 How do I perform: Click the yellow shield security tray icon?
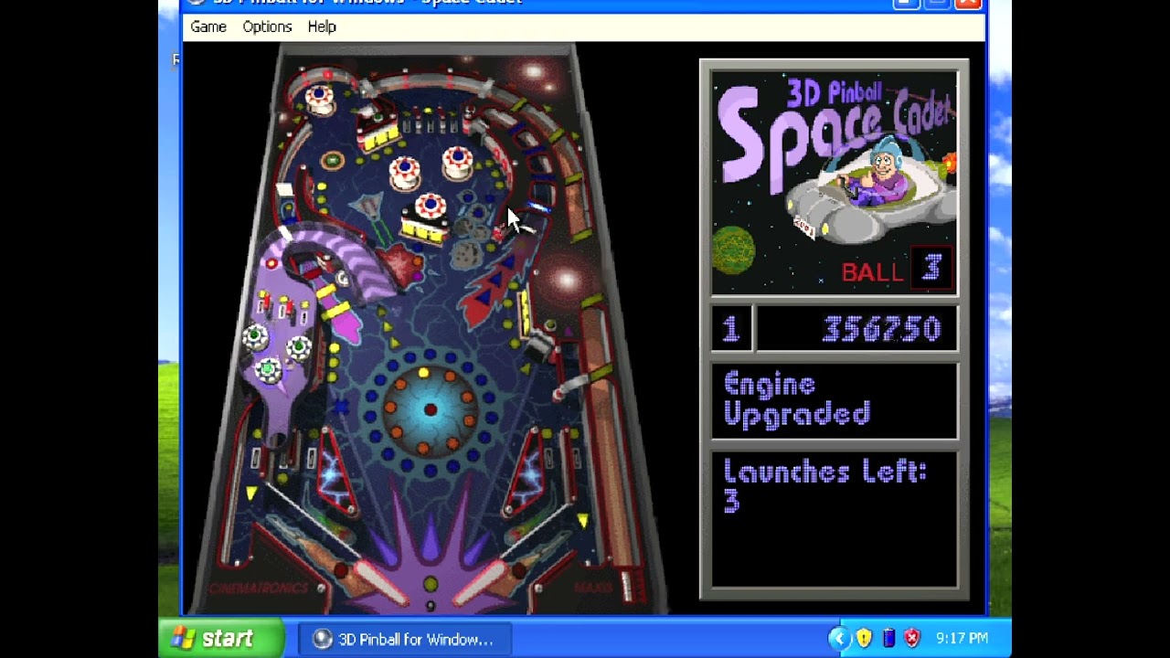point(864,638)
